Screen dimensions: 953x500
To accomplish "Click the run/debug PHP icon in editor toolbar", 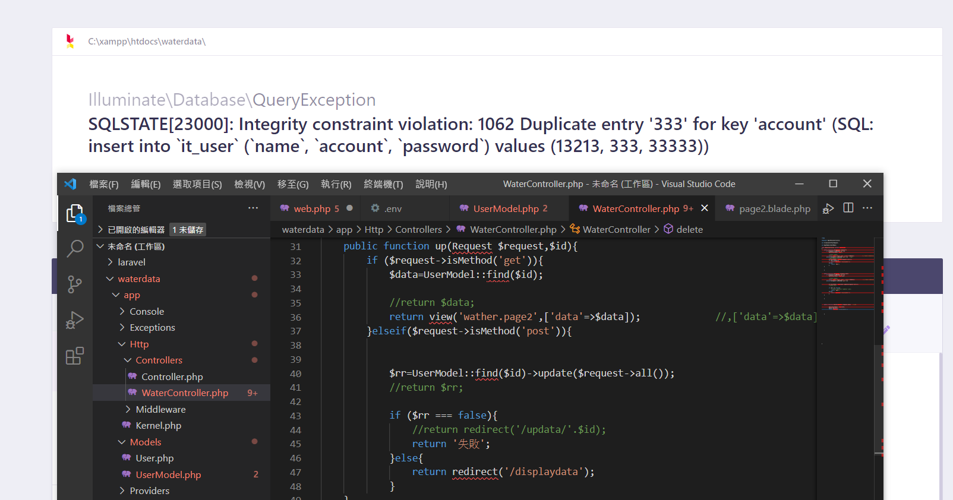I will tap(828, 208).
